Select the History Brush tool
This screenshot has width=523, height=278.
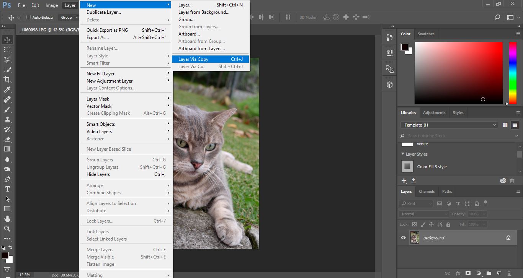[x=7, y=129]
